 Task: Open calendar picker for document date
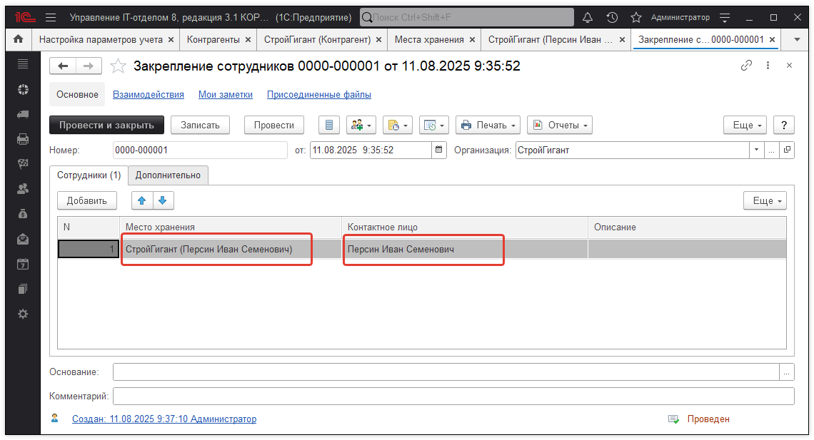click(439, 150)
